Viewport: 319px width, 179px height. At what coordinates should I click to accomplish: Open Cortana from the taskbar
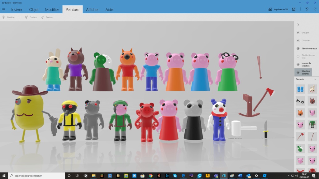[69, 176]
